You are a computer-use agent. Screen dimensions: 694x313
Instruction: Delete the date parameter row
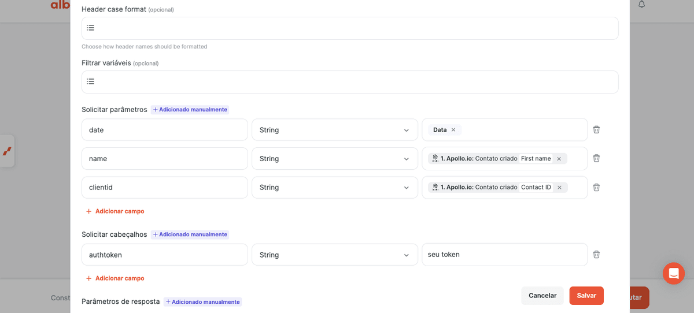(x=596, y=129)
